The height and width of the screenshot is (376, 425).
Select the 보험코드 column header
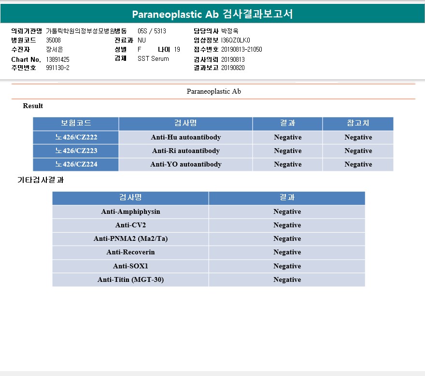point(76,124)
